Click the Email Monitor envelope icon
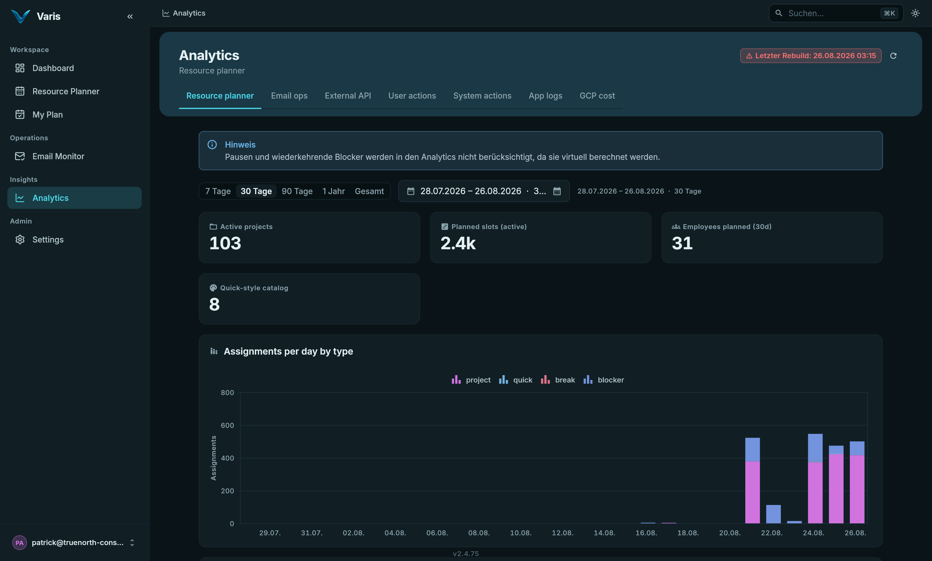Screen dimensions: 932x561 (x=20, y=156)
